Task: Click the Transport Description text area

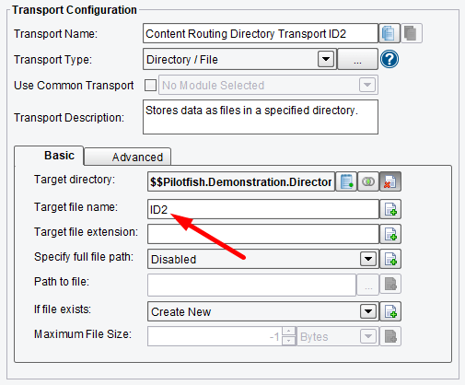Action: pos(261,117)
